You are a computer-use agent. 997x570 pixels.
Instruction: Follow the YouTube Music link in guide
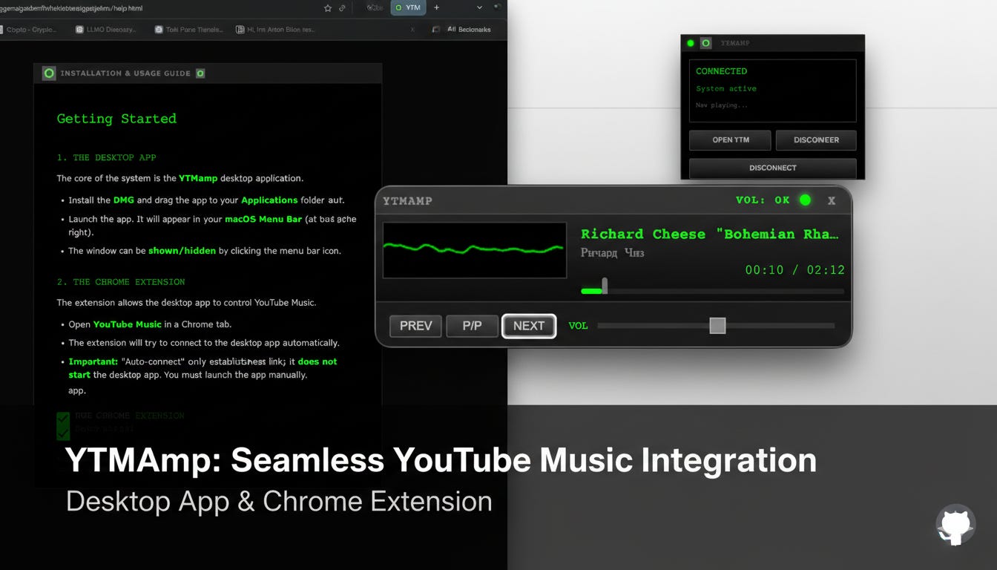[127, 324]
